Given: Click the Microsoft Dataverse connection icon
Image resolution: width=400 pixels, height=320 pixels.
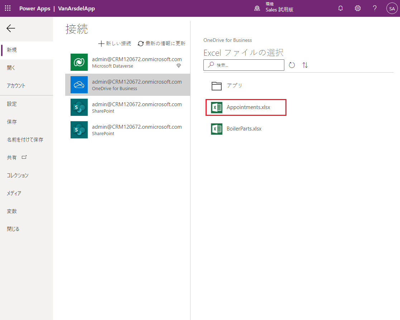Looking at the screenshot, I should (x=79, y=62).
